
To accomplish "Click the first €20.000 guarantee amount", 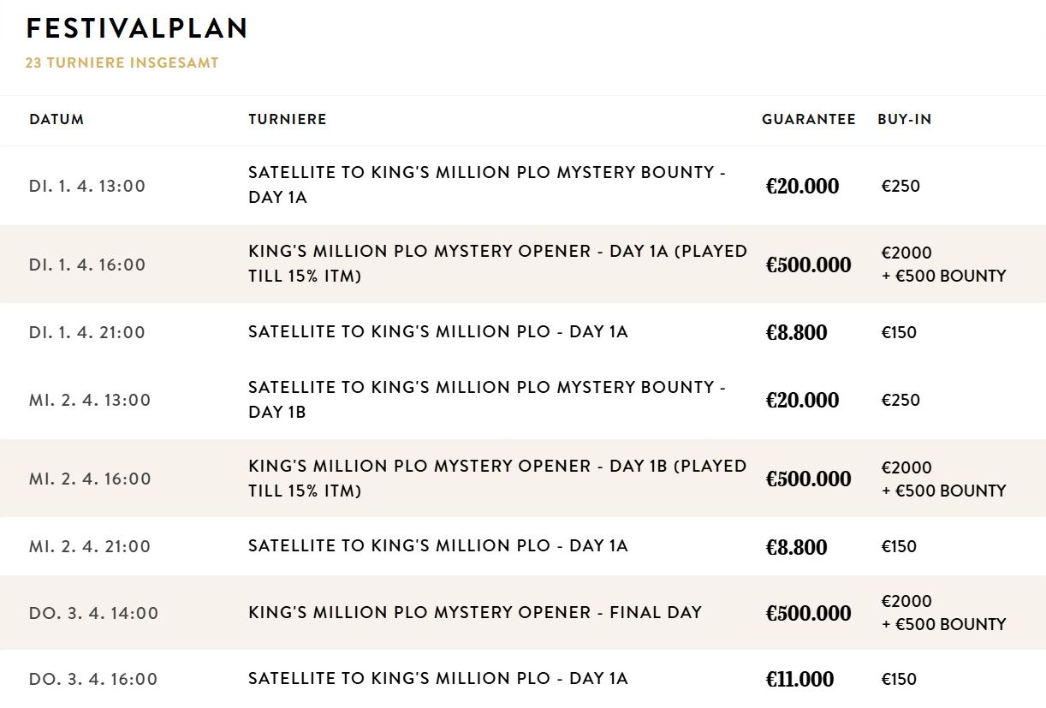I will 802,186.
